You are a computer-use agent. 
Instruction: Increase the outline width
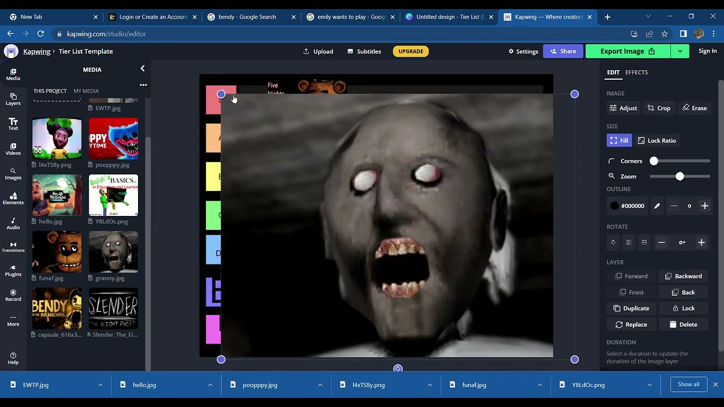705,206
